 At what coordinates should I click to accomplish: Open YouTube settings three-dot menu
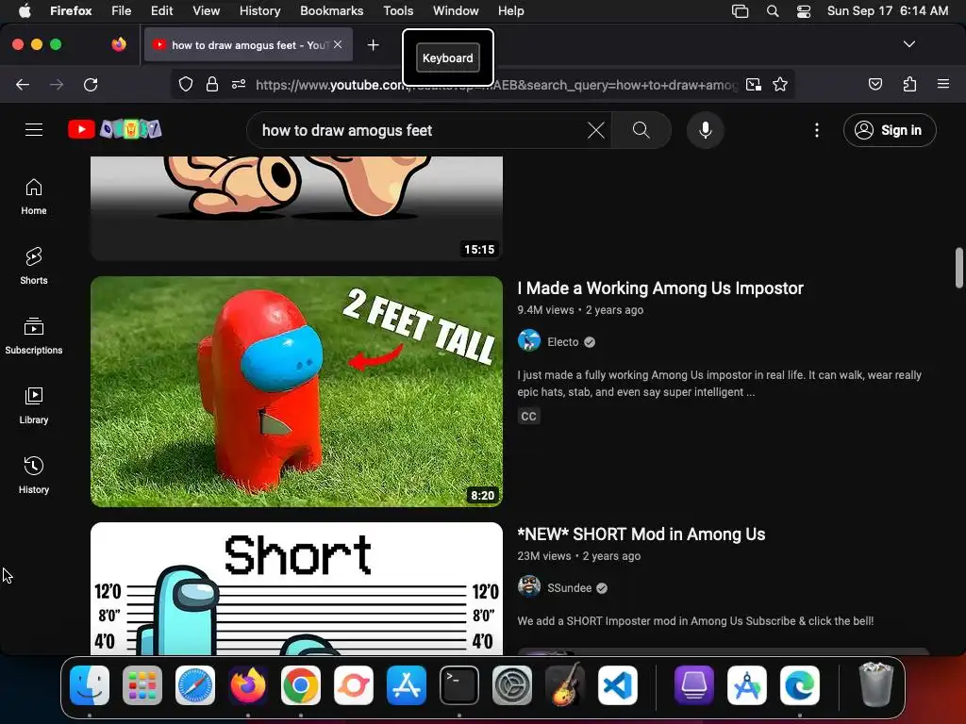click(x=816, y=130)
